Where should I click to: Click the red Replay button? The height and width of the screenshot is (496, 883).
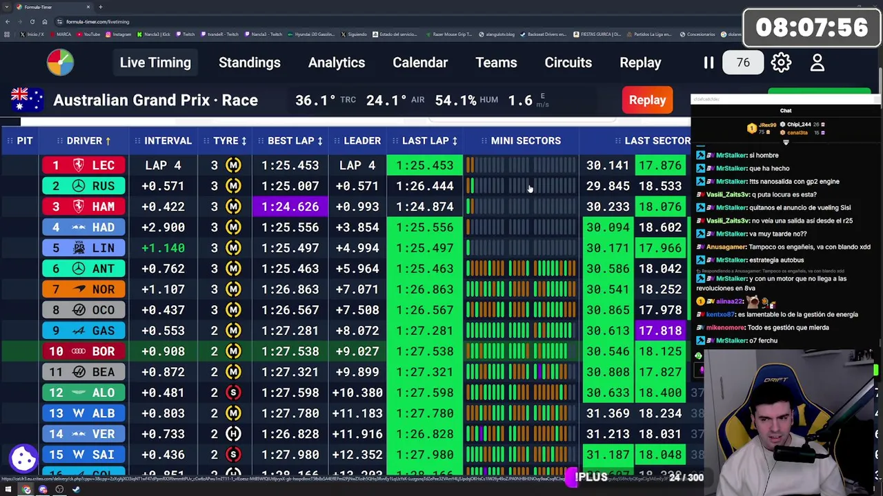coord(647,100)
